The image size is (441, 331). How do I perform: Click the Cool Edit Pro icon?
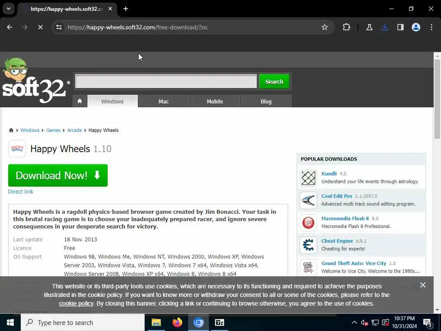click(x=308, y=200)
